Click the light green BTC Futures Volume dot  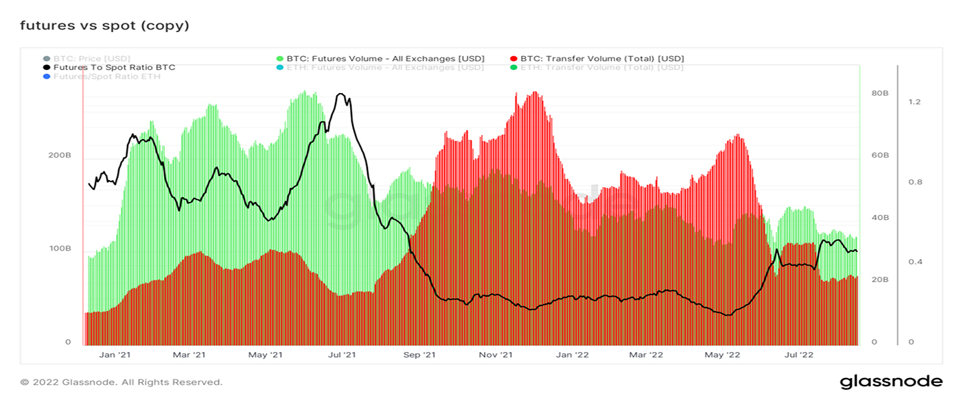click(280, 59)
